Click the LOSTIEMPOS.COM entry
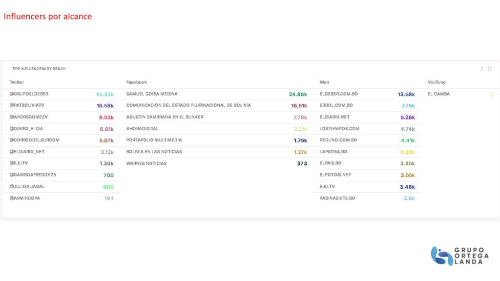The width and height of the screenshot is (500, 281). click(340, 129)
